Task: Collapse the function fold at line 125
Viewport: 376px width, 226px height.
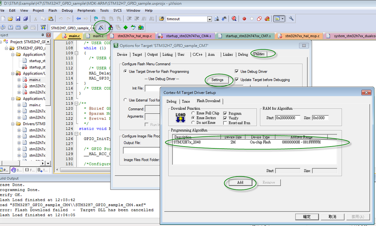Action: click(x=76, y=134)
